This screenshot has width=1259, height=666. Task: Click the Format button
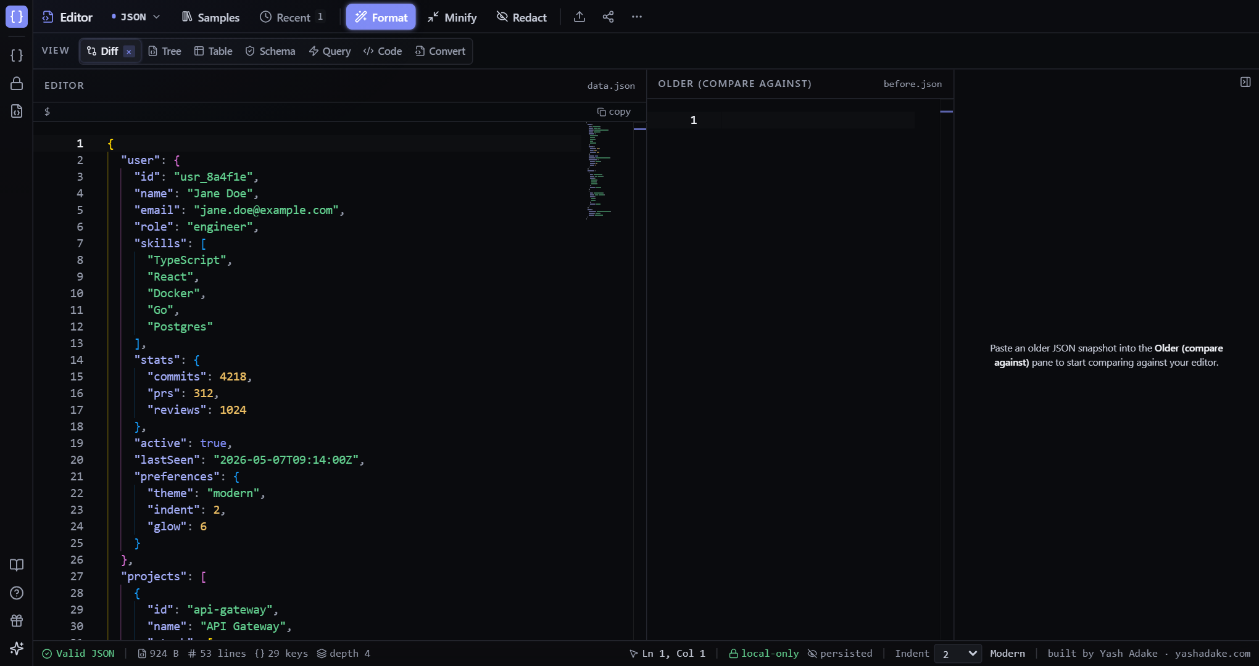[381, 17]
